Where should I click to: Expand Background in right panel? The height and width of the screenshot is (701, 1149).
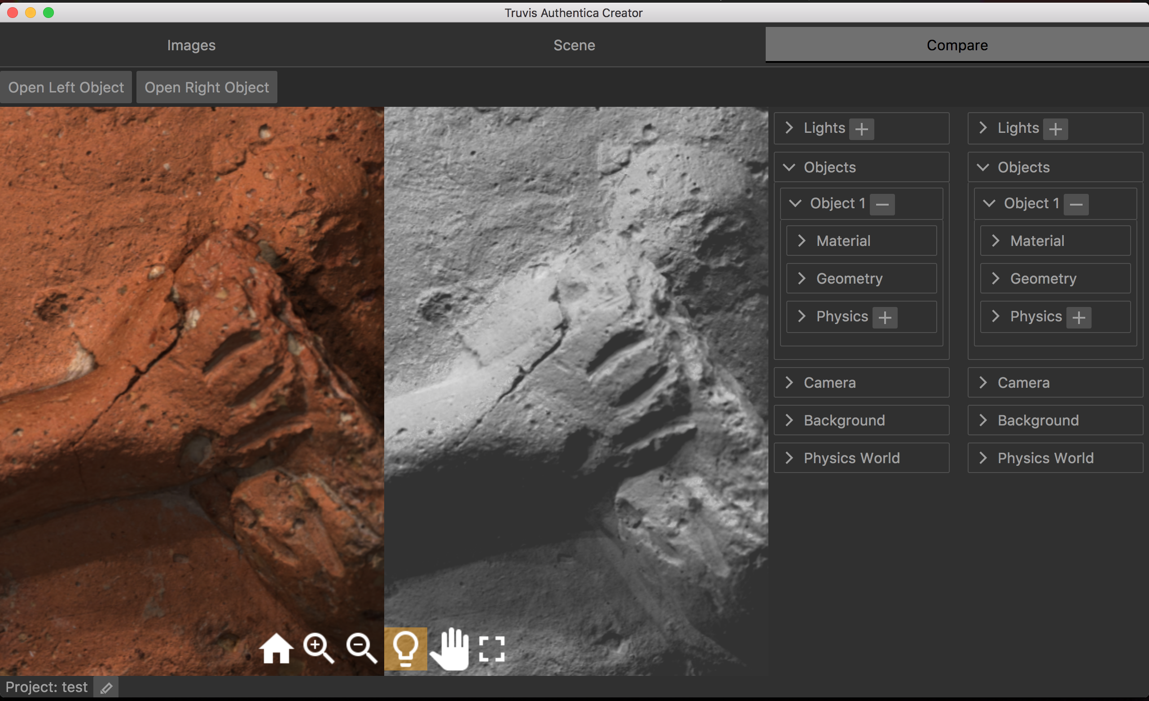1055,420
